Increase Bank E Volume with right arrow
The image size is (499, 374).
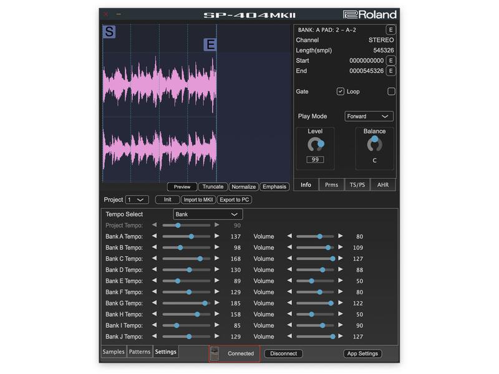tap(341, 281)
